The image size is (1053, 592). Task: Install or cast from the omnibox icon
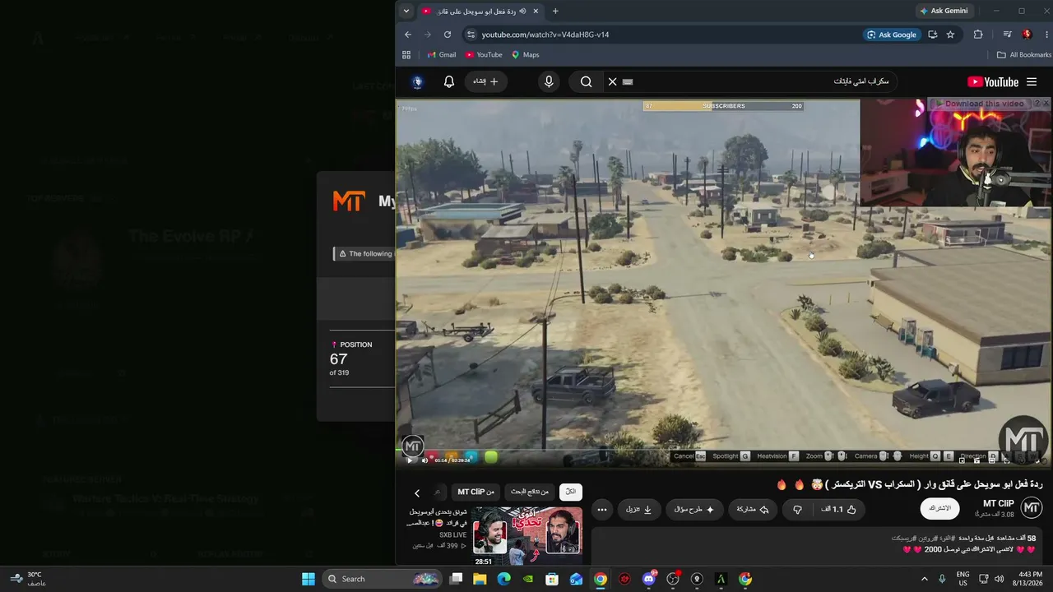[x=933, y=35]
